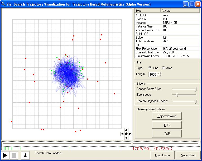Pan the view up with the up arrow
The height and width of the screenshot is (161, 202).
[126, 130]
